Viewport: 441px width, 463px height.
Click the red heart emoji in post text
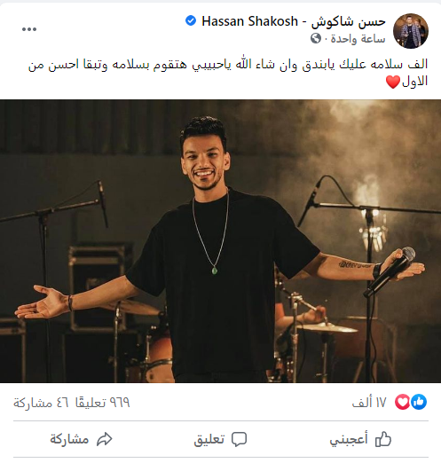pos(393,82)
